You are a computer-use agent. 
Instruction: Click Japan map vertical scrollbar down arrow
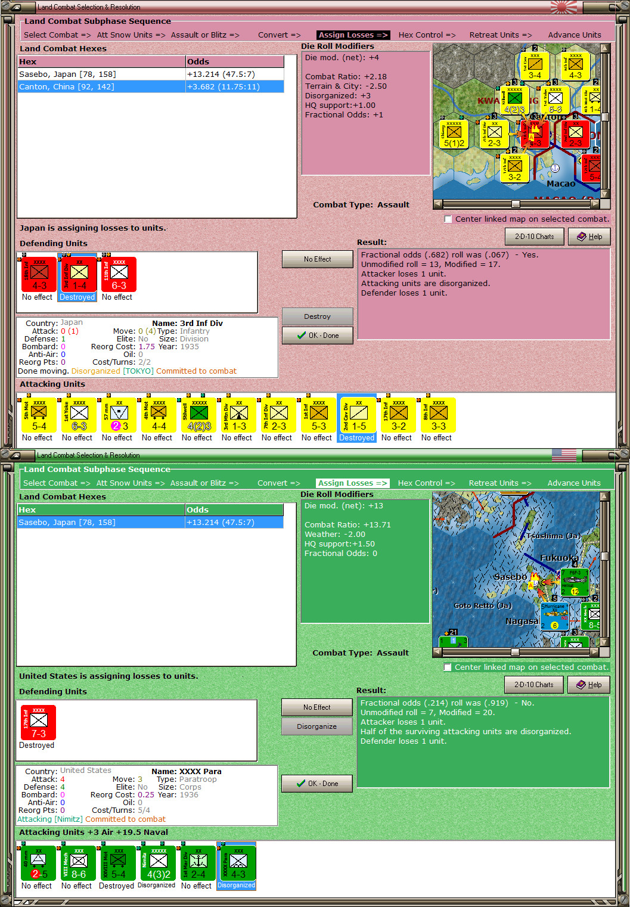click(605, 194)
